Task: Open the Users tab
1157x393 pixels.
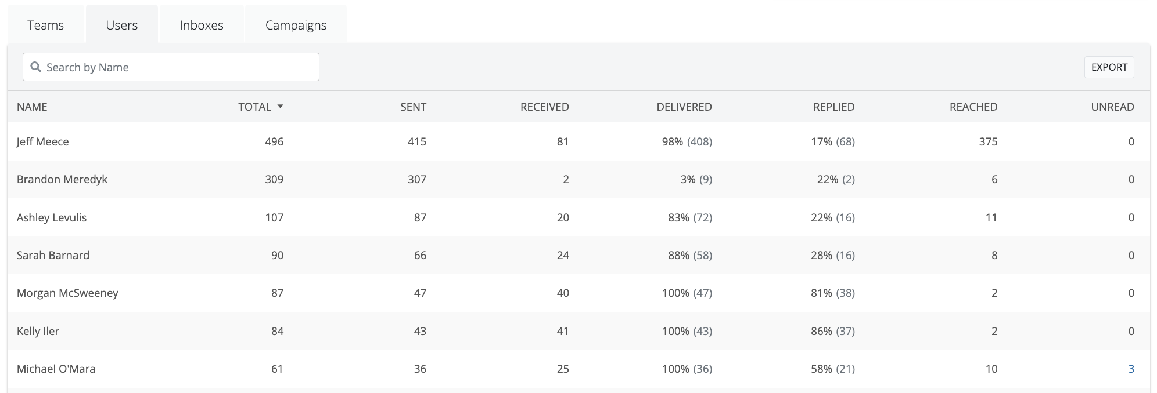Action: coord(122,26)
